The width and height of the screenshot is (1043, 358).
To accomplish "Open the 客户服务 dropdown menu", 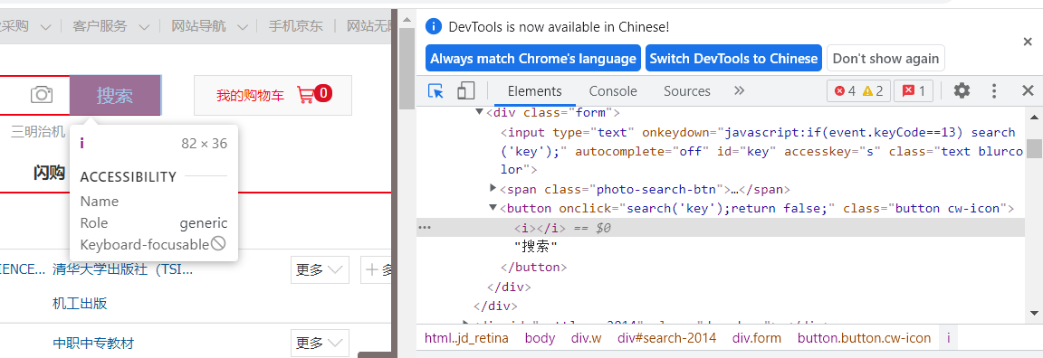I will coord(111,26).
